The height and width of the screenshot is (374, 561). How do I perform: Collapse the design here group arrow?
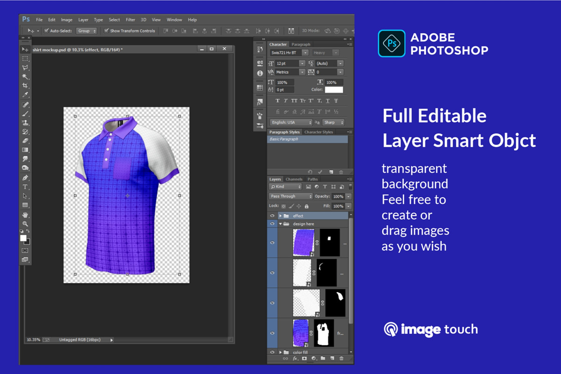point(280,224)
